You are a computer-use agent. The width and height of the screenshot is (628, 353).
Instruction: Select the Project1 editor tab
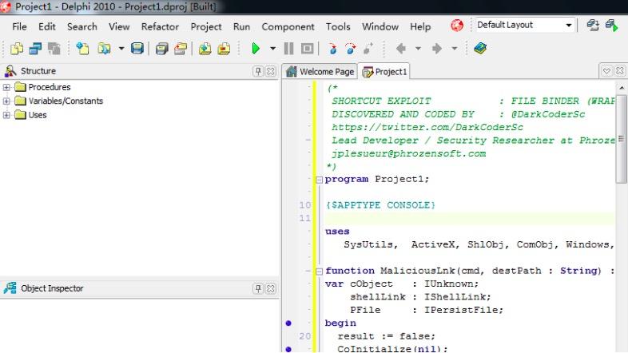tap(384, 72)
